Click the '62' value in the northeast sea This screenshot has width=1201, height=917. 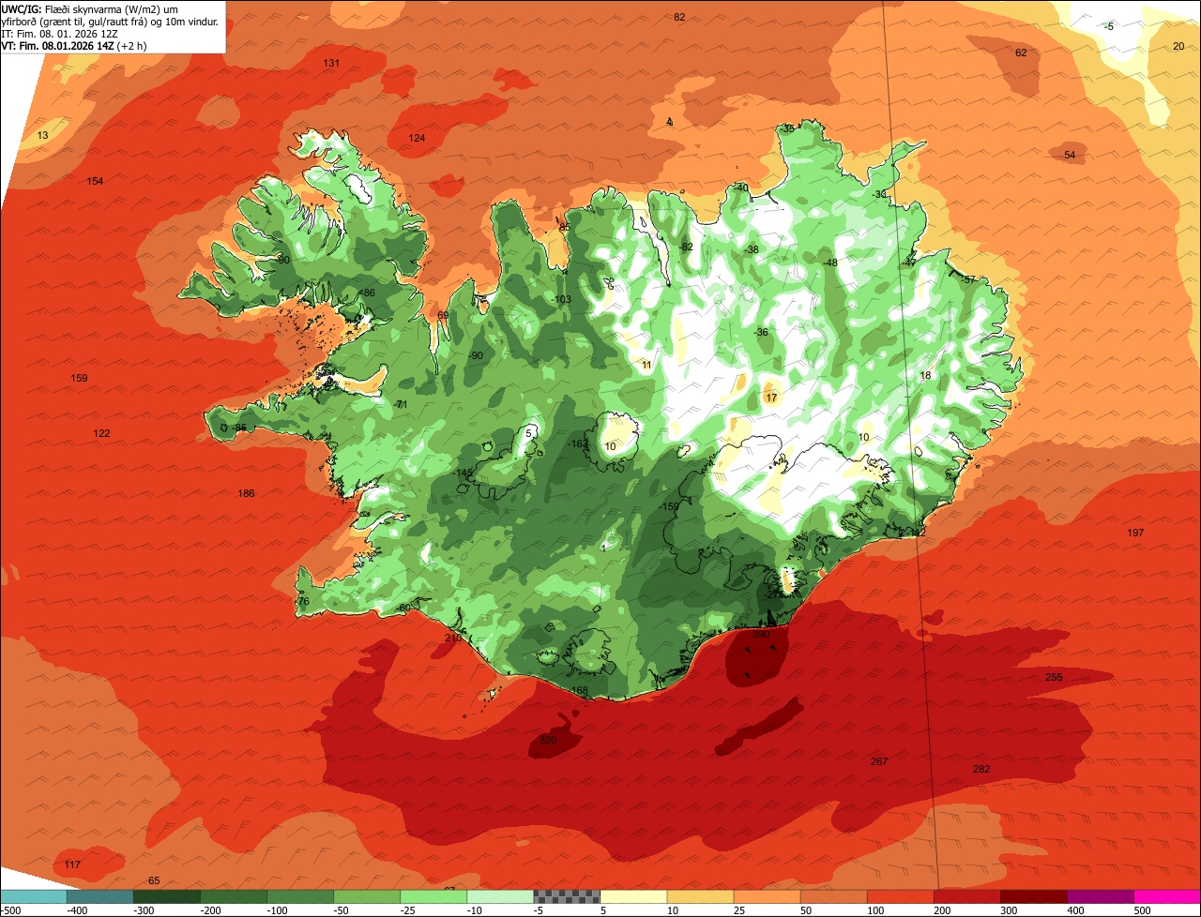(x=1021, y=53)
